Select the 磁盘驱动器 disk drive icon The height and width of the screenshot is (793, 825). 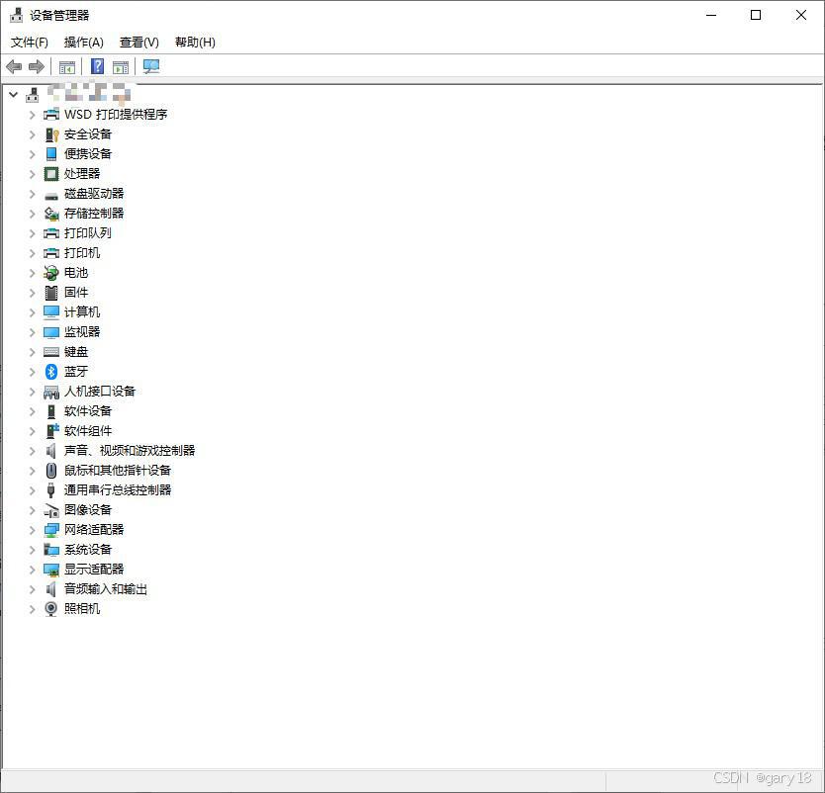pyautogui.click(x=51, y=196)
